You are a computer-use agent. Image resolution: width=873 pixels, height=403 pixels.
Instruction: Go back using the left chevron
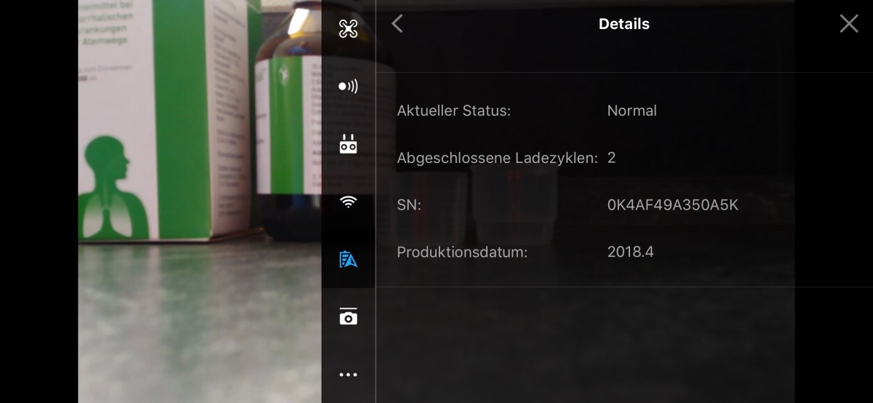397,24
